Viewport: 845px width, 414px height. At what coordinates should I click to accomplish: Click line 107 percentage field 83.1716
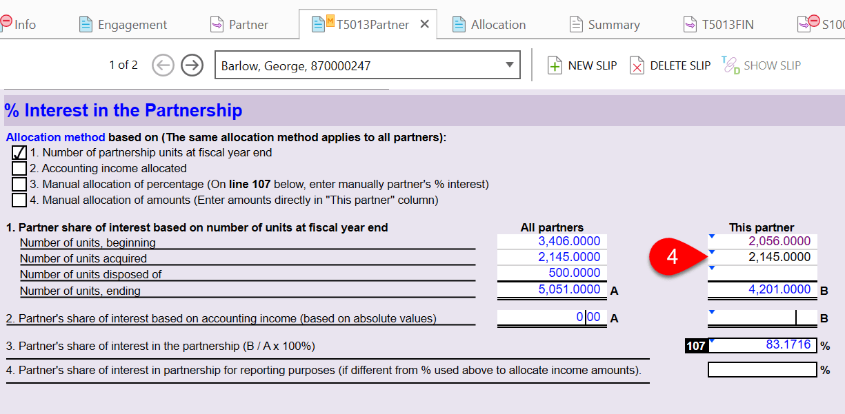tap(762, 345)
